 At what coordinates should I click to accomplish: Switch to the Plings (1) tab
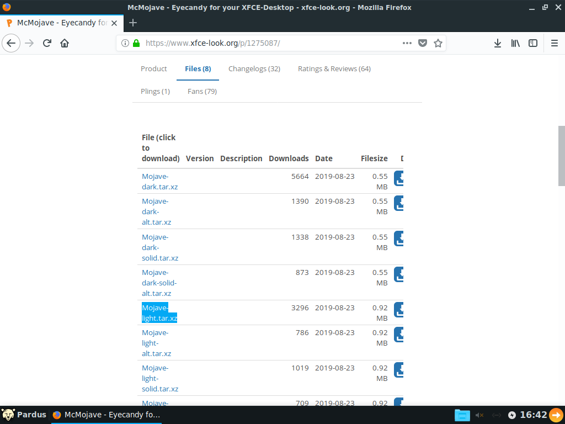coord(155,92)
